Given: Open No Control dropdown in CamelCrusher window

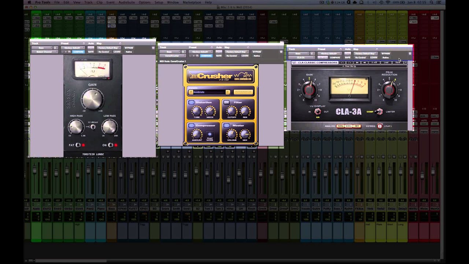Looking at the screenshot, I should [232, 56].
